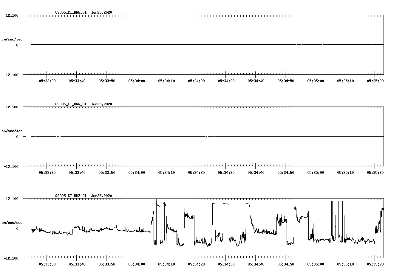Click the 05:35:00 time label under HNN plot
405x275 pixels.
click(316, 173)
